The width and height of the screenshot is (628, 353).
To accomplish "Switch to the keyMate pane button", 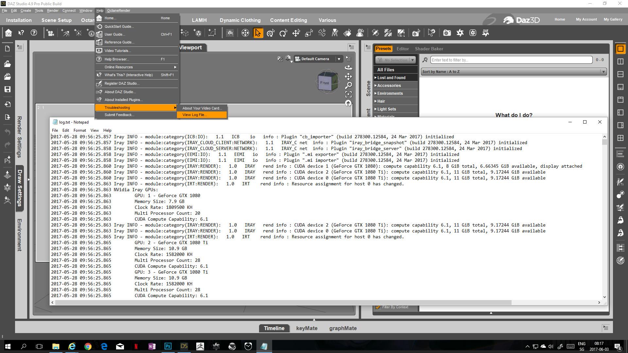I will [x=306, y=328].
